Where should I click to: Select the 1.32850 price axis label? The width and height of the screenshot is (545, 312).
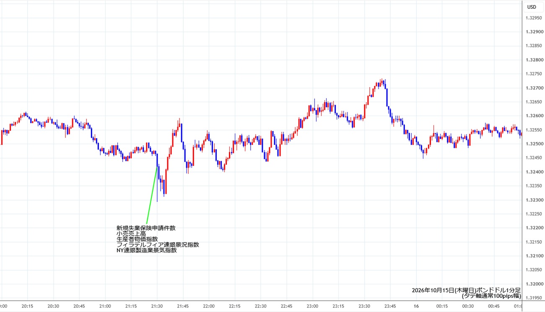pyautogui.click(x=533, y=46)
